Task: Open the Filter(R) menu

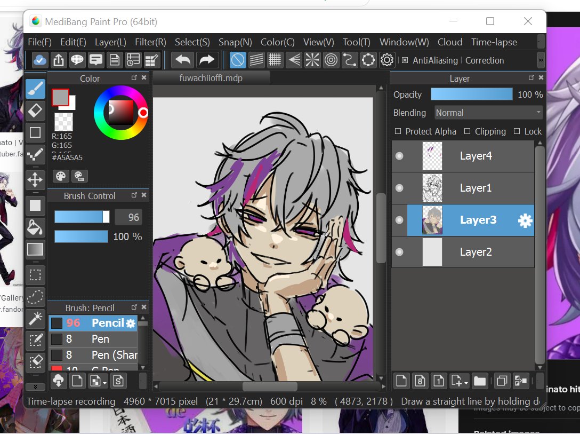Action: pyautogui.click(x=150, y=42)
